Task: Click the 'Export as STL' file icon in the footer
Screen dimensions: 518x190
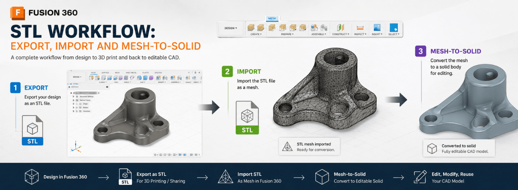Action: click(x=125, y=177)
